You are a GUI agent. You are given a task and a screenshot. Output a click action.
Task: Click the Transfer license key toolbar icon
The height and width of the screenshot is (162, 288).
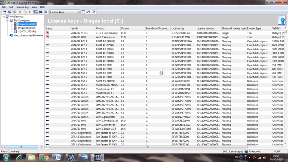coord(4,12)
